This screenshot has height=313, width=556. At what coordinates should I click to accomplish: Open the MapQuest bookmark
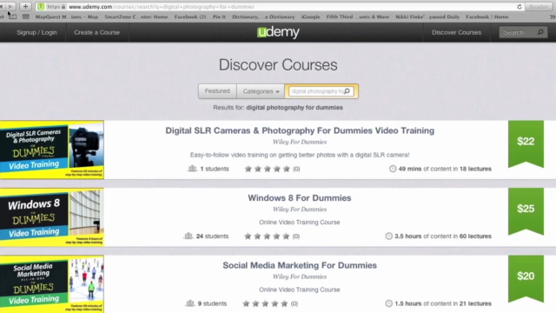coord(67,17)
